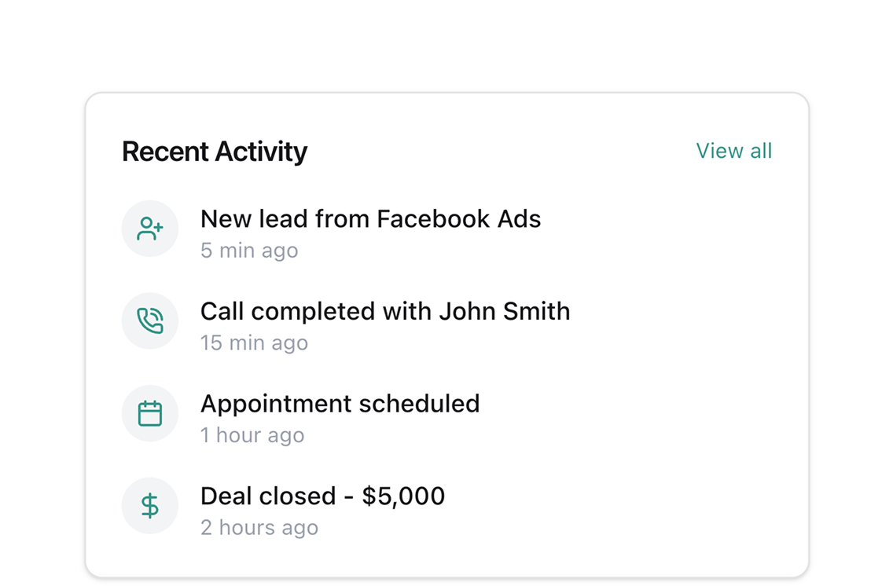
Task: Click the 1 hour ago timestamp
Action: [252, 435]
